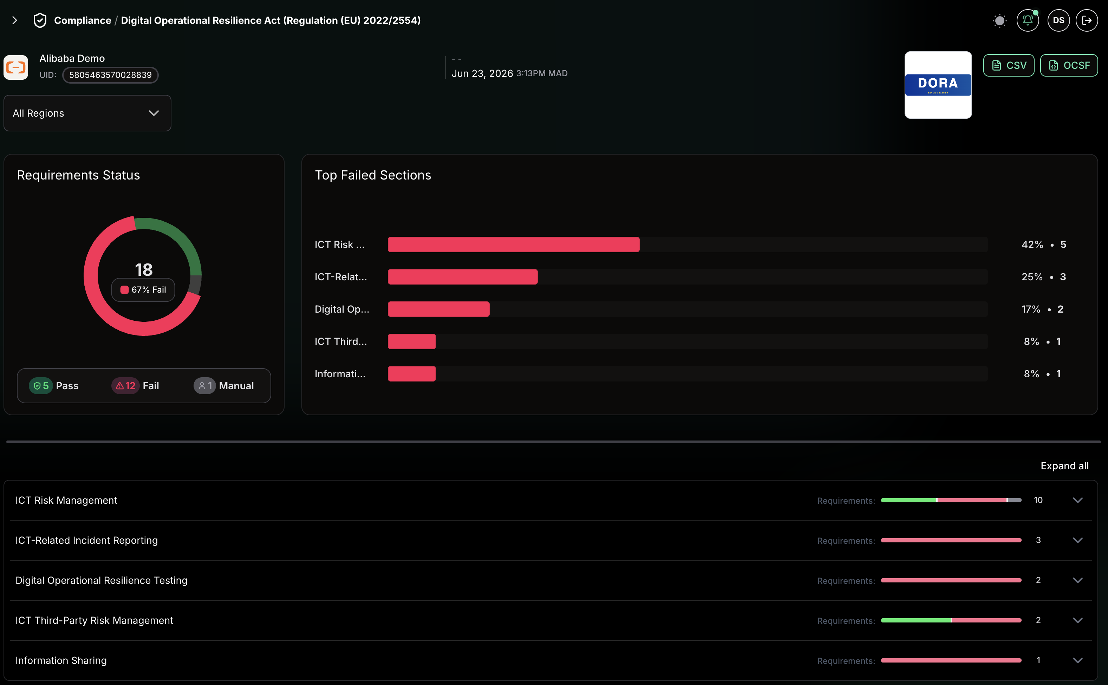Click the 67% Fail donut label
Screen dimensions: 1108x685
[x=143, y=289]
